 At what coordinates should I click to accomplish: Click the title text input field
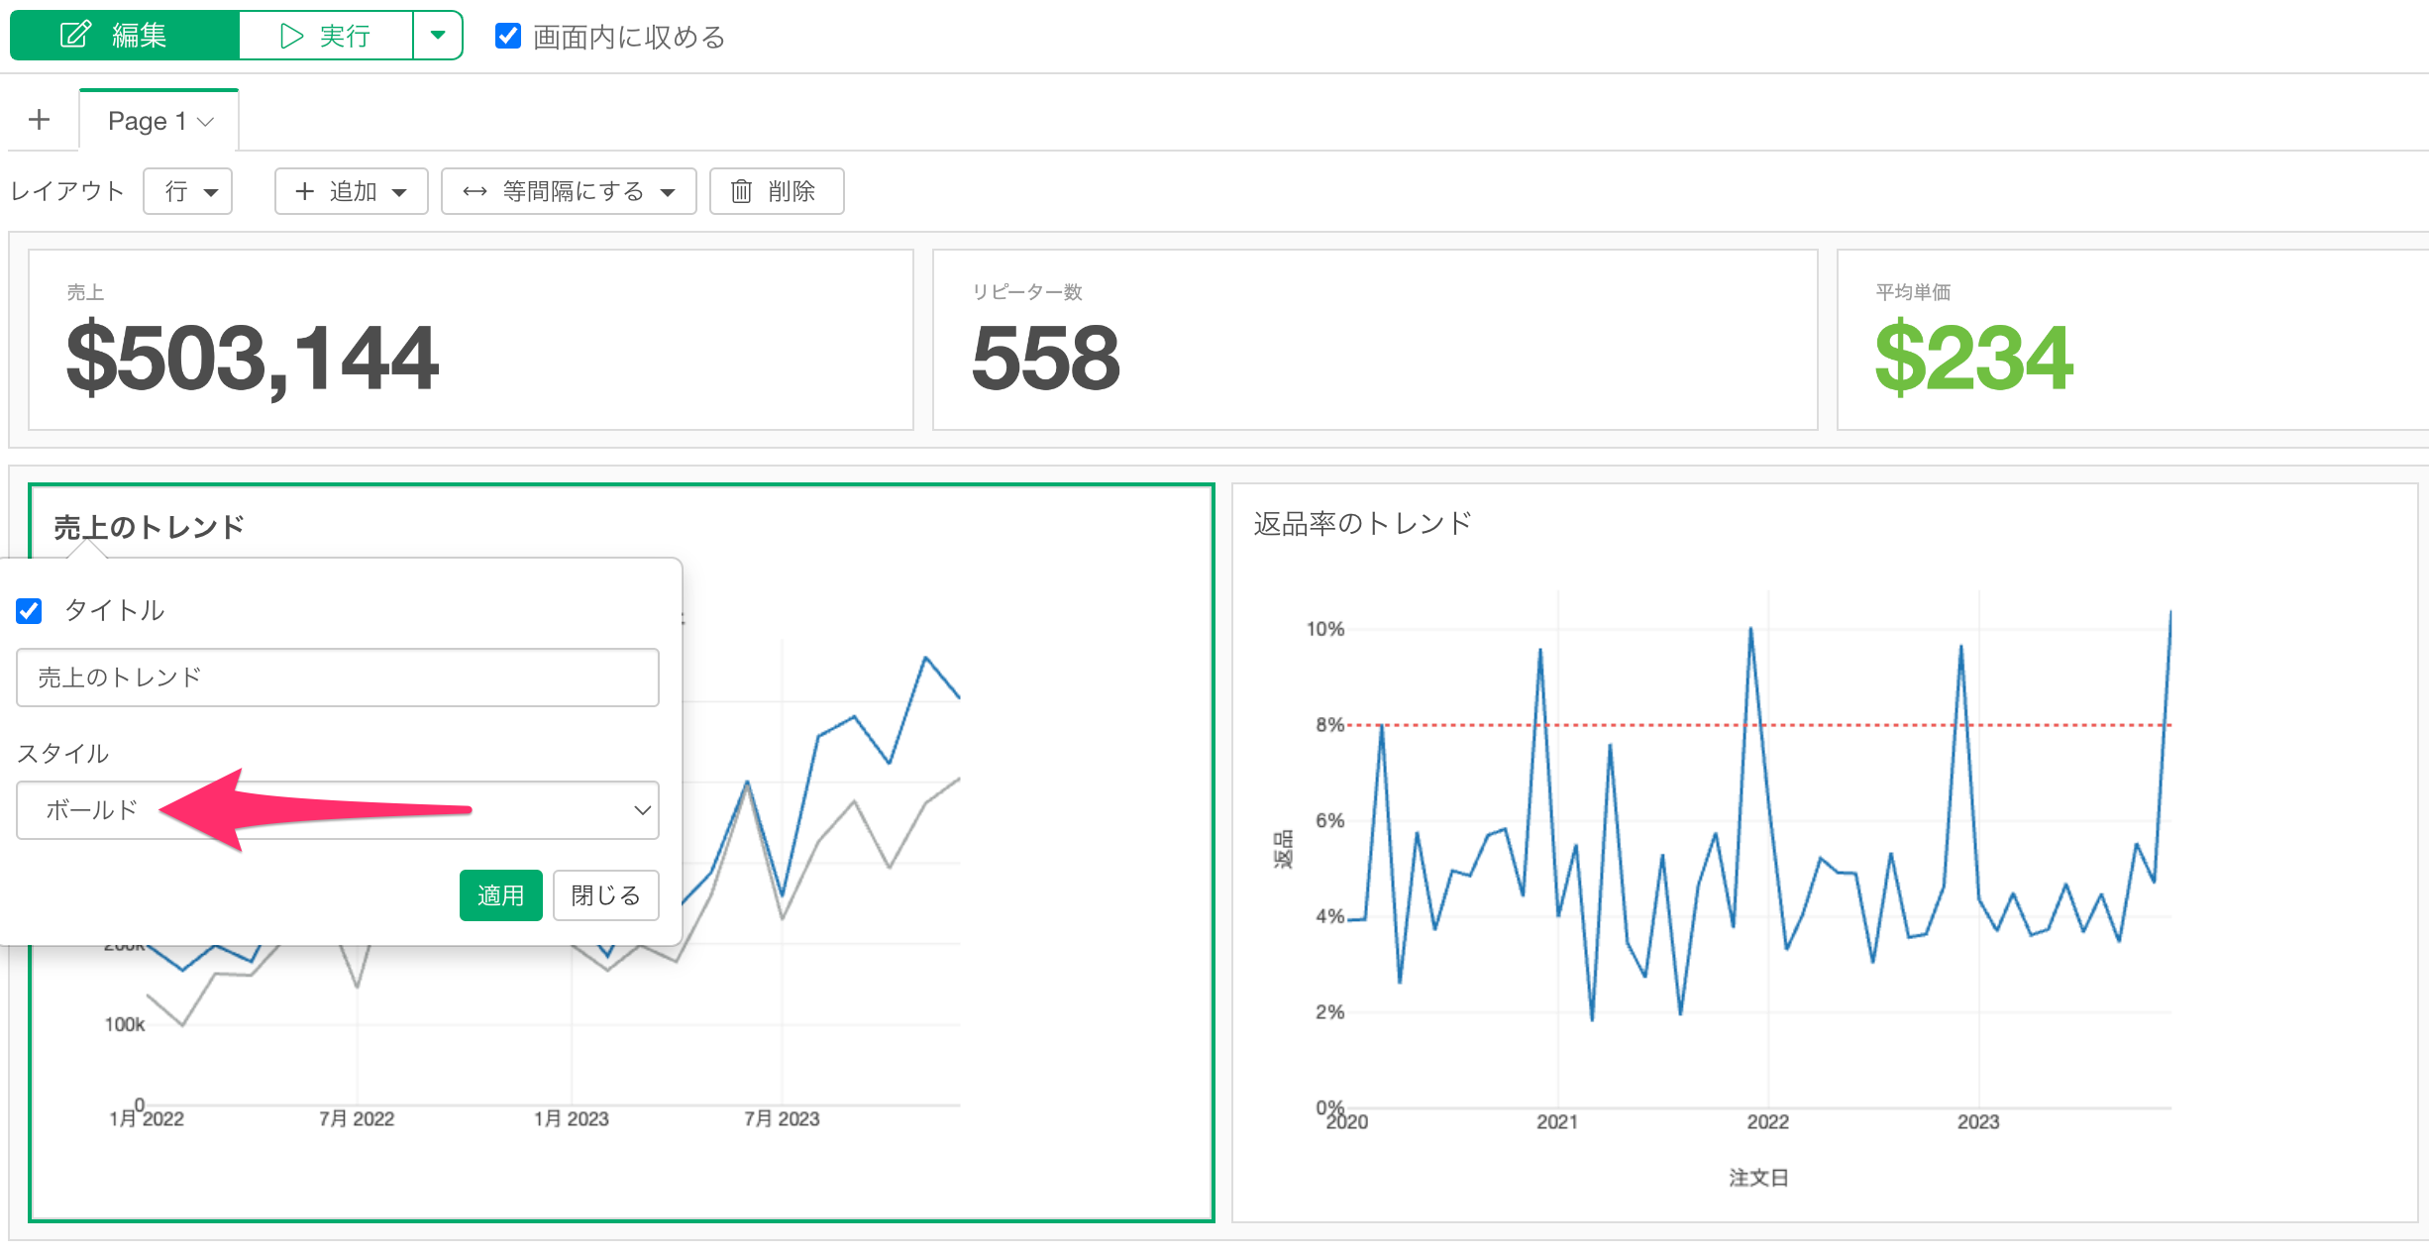coord(337,678)
